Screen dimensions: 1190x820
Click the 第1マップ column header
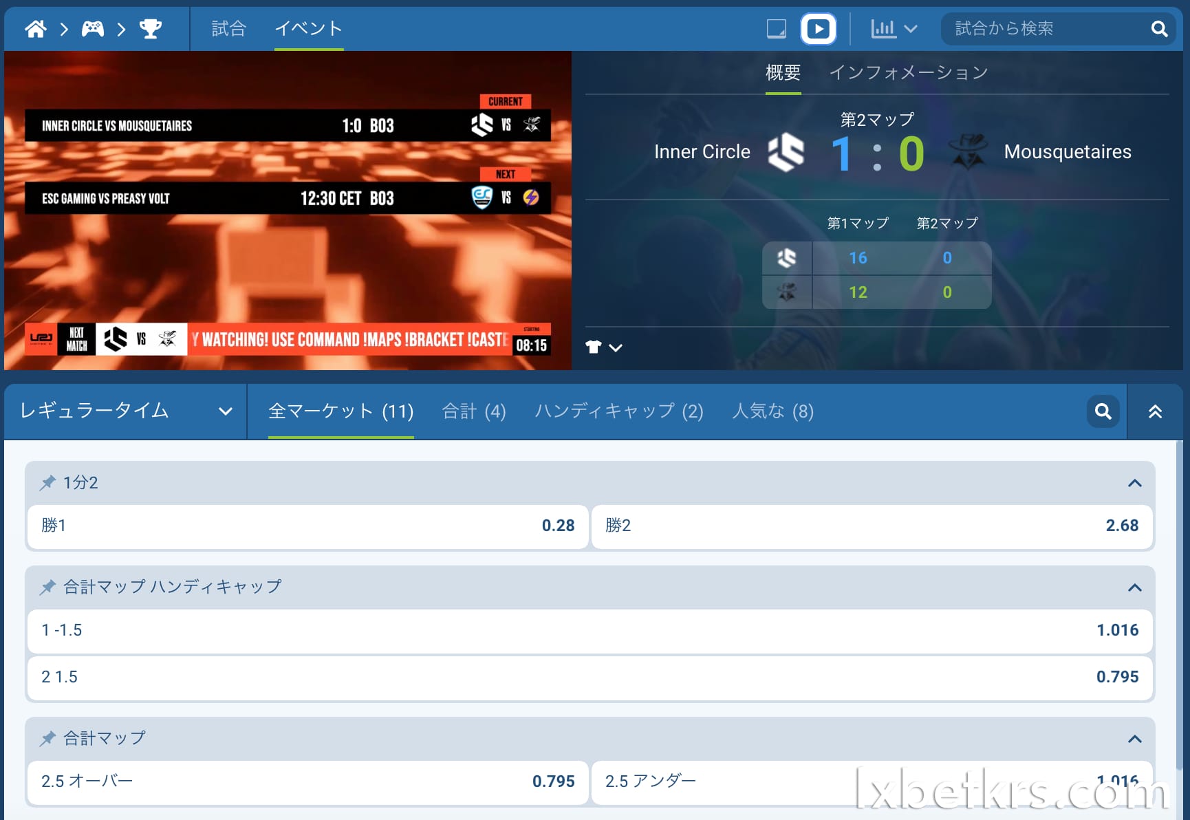(858, 223)
